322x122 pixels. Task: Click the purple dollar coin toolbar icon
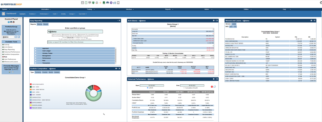[x=111, y=3]
